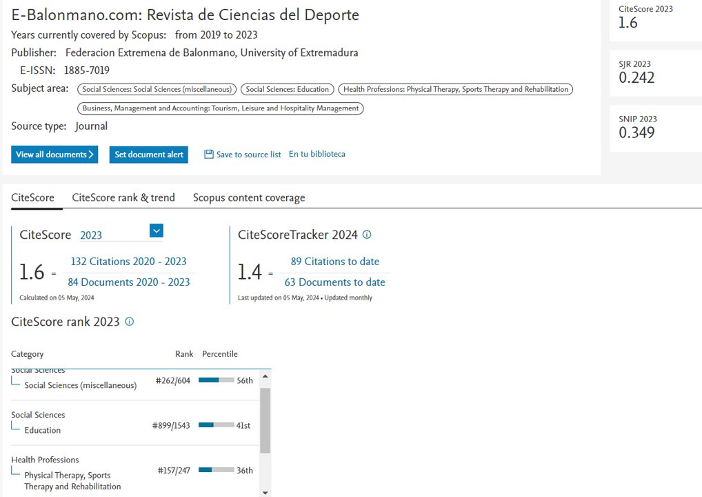Open the 132 Citations 2020 - 2023 link
This screenshot has height=497, width=702.
128,262
